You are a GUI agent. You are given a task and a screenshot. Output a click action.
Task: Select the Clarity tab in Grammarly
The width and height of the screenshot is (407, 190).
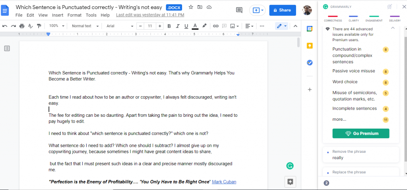pyautogui.click(x=353, y=19)
